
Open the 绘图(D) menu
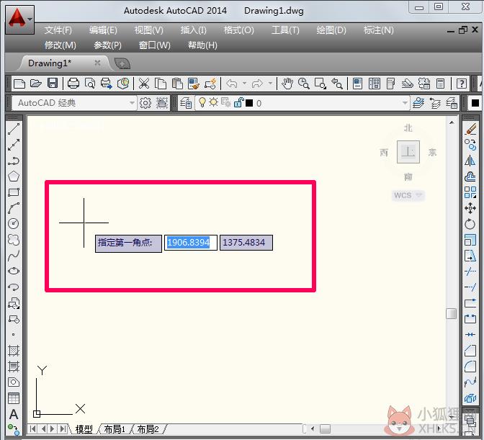[x=331, y=30]
